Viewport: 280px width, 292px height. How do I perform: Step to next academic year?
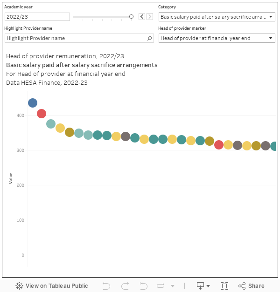coord(150,17)
